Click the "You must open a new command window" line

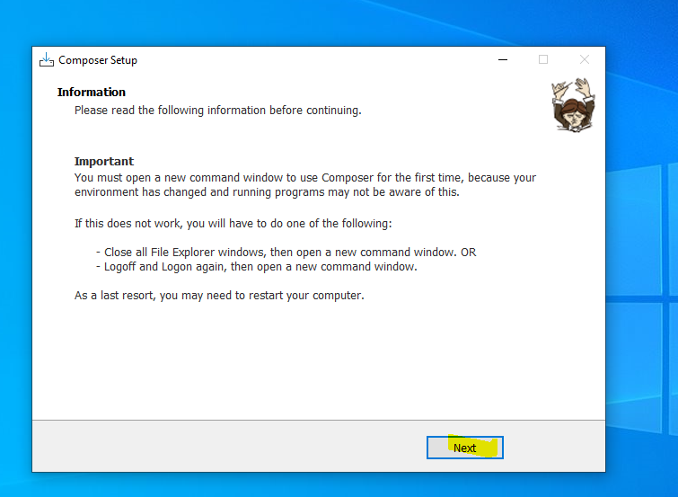[304, 178]
